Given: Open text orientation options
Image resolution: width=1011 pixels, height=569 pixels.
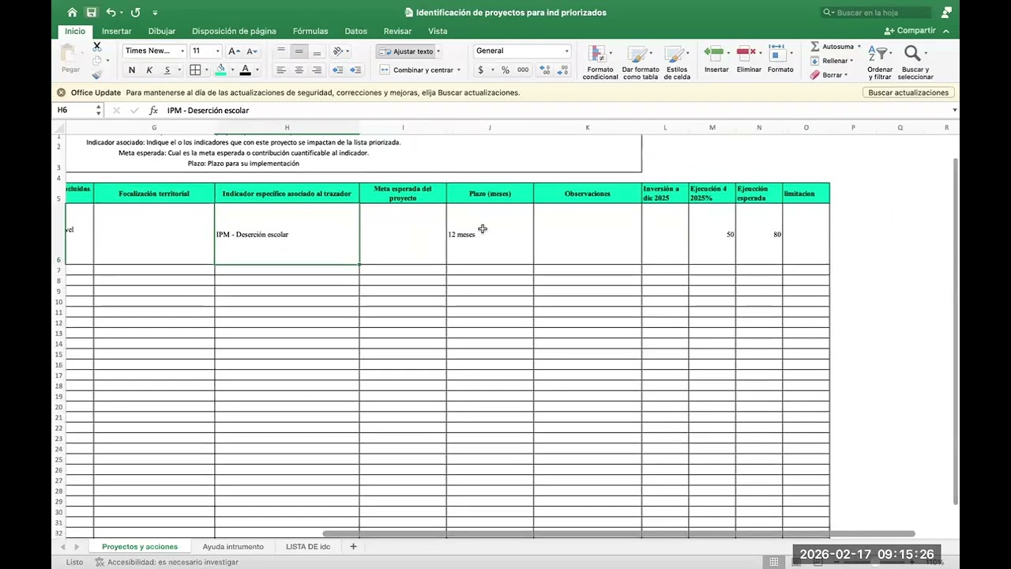Looking at the screenshot, I should pos(340,51).
